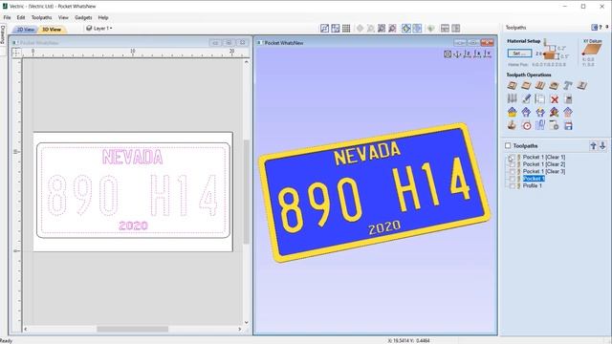Check the box for Pocket 1 [Clear 1]
Image resolution: width=612 pixels, height=344 pixels.
(x=513, y=157)
